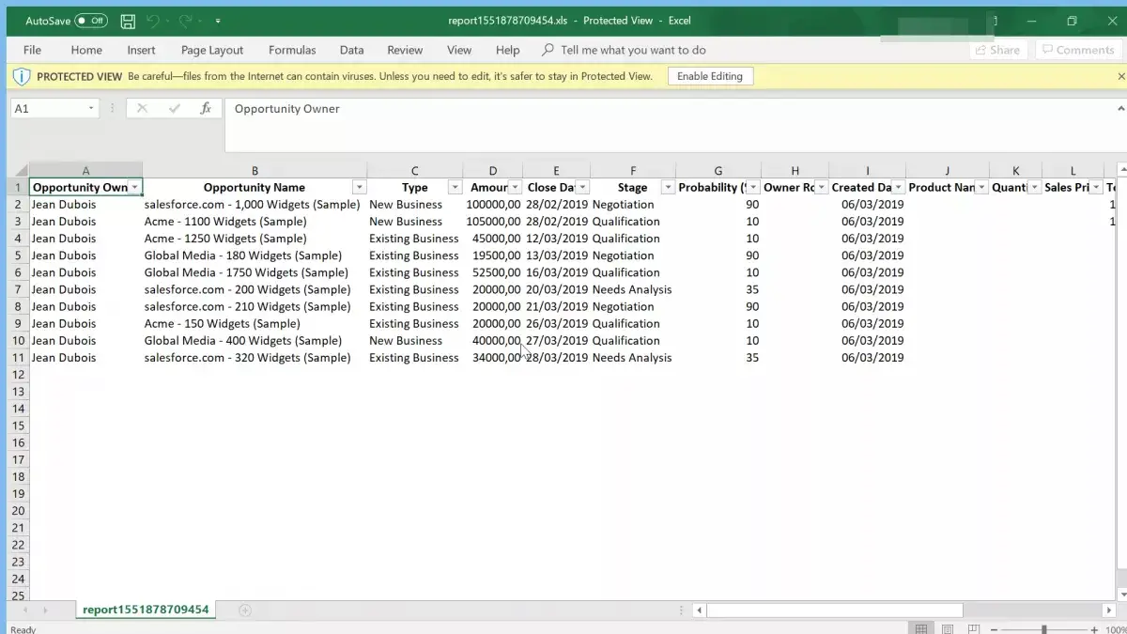Open the Opportunity Owner filter dropdown

point(135,188)
